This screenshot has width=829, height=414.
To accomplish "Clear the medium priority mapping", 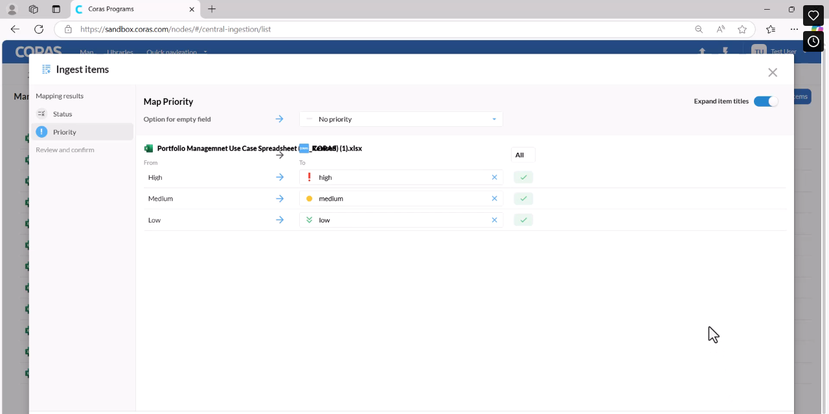I will pyautogui.click(x=494, y=199).
